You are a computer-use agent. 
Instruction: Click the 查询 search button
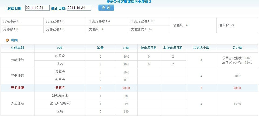click(106, 8)
